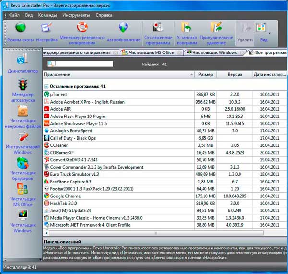Viewport: 288px width, 274px height.
Task: Select the µTorrent row
Action: point(165,94)
